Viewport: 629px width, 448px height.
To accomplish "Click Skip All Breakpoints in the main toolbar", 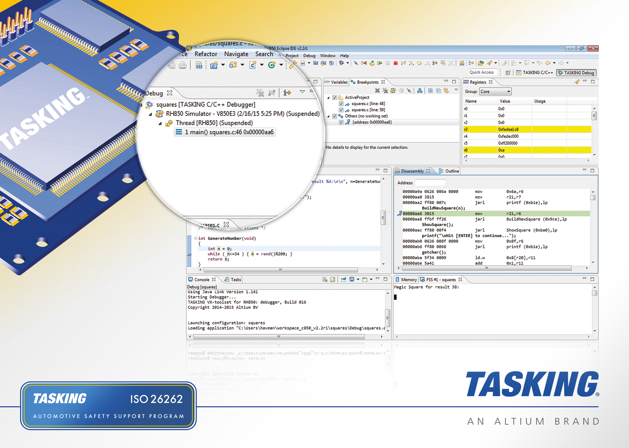I will [x=356, y=63].
